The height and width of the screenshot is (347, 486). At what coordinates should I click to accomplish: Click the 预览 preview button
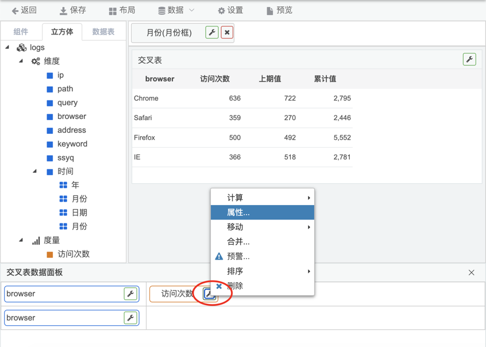click(279, 10)
